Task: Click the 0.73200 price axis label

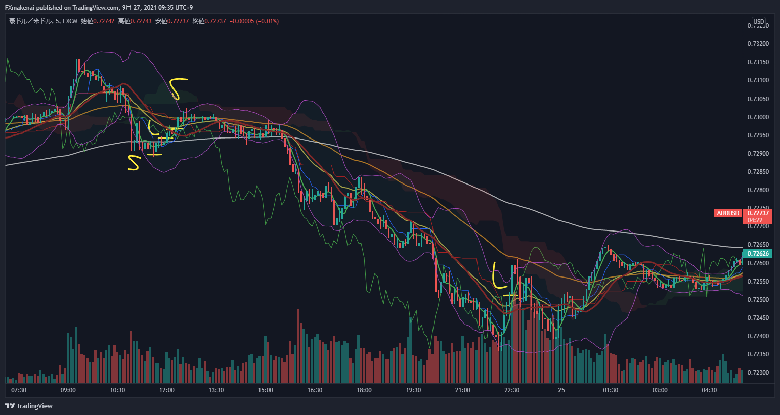Action: (758, 44)
